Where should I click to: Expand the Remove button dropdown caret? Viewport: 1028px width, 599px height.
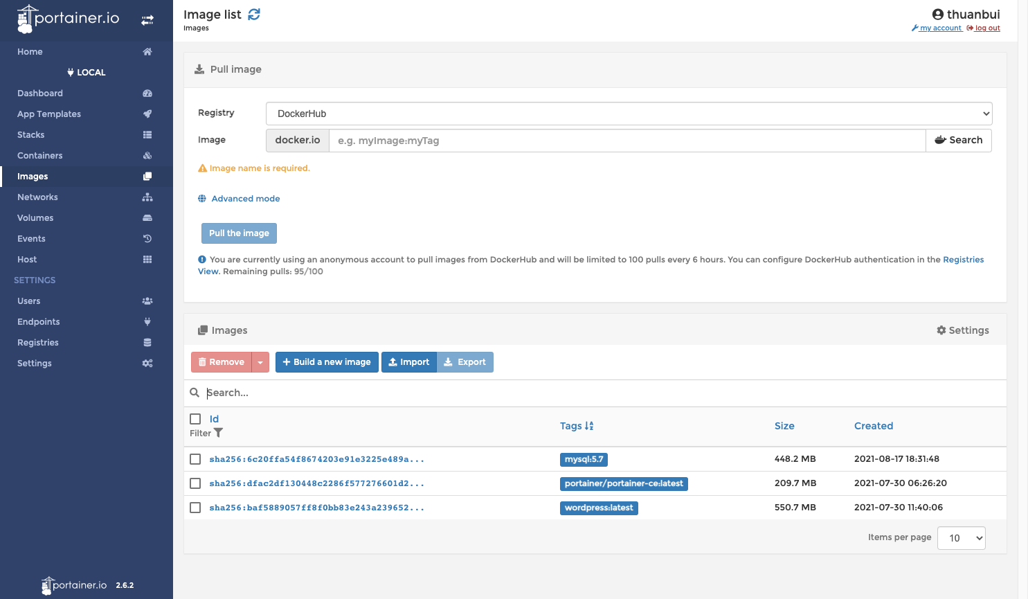260,362
